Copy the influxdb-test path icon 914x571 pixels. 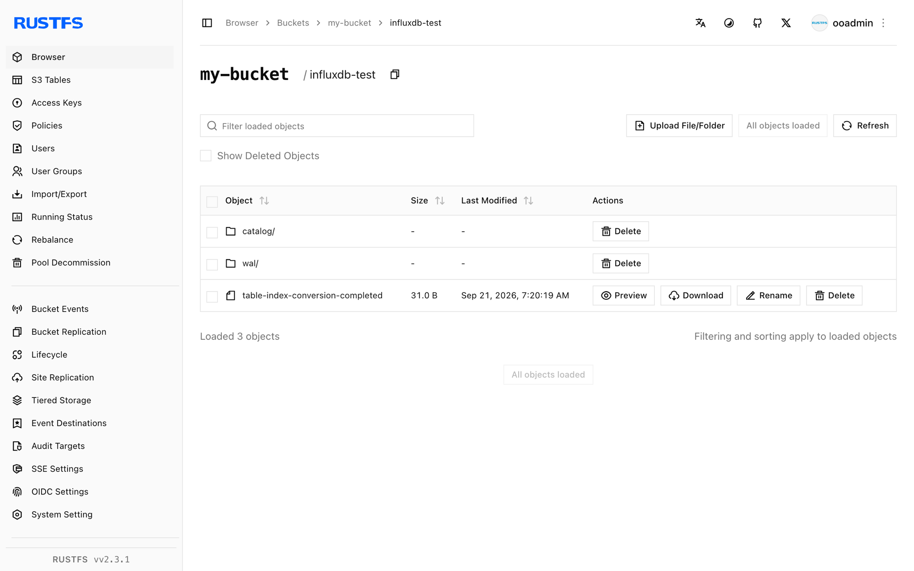coord(395,74)
